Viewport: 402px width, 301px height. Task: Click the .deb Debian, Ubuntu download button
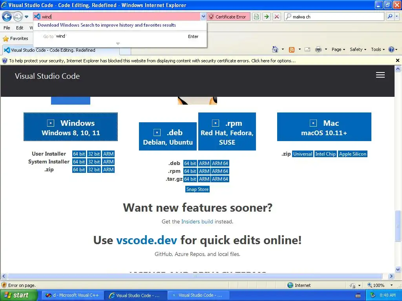point(168,136)
